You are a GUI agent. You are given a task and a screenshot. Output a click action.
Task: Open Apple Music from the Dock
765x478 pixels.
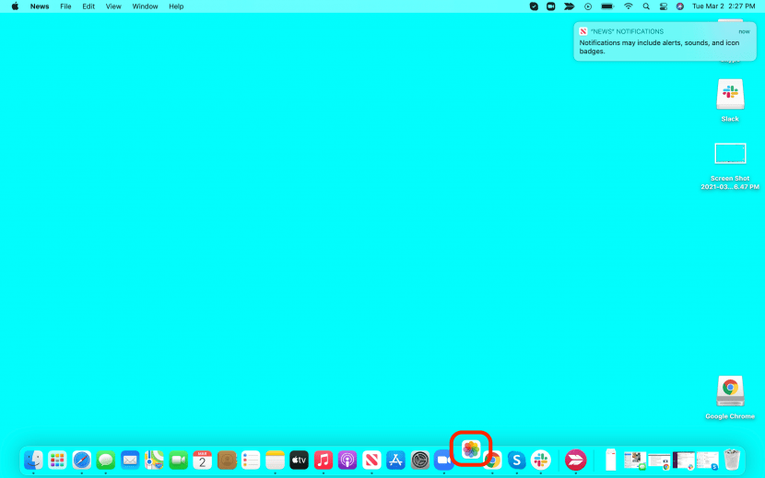coord(324,460)
